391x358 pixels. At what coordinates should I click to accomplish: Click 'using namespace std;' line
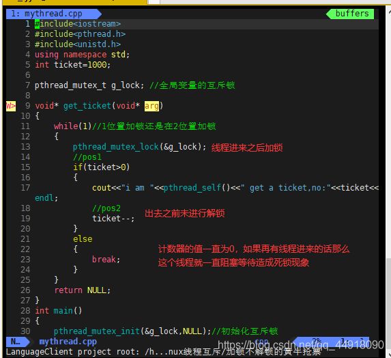(83, 55)
